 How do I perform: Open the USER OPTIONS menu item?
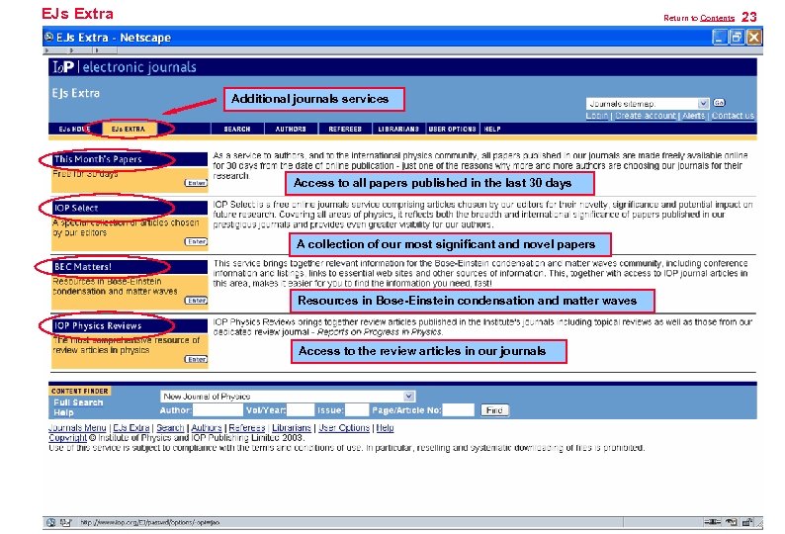pyautogui.click(x=452, y=130)
